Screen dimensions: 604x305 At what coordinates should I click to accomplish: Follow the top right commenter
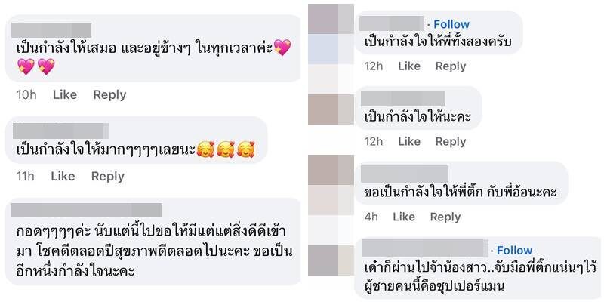coord(451,24)
